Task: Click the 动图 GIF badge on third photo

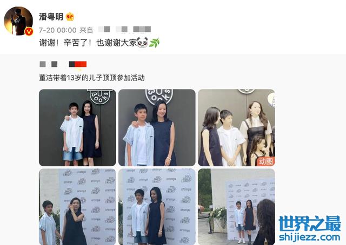Action: point(265,161)
